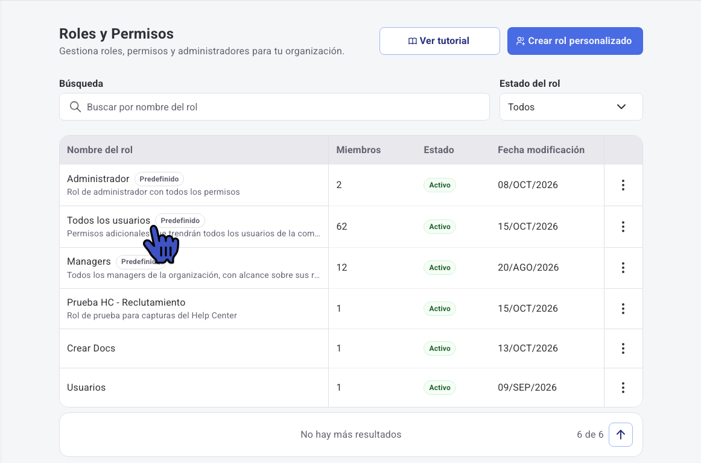
Task: Click the add-user icon in Crear rol personalizado
Action: 521,41
